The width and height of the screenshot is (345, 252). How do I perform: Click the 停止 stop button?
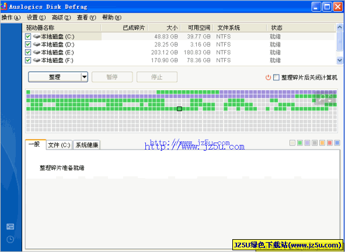(157, 77)
